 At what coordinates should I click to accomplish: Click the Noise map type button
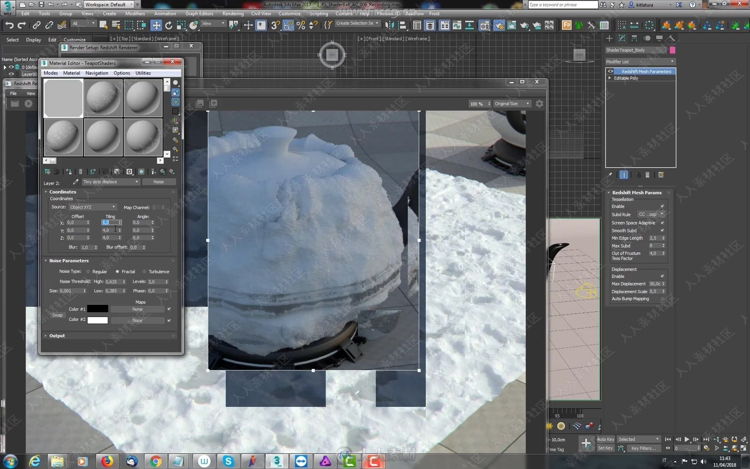(158, 182)
